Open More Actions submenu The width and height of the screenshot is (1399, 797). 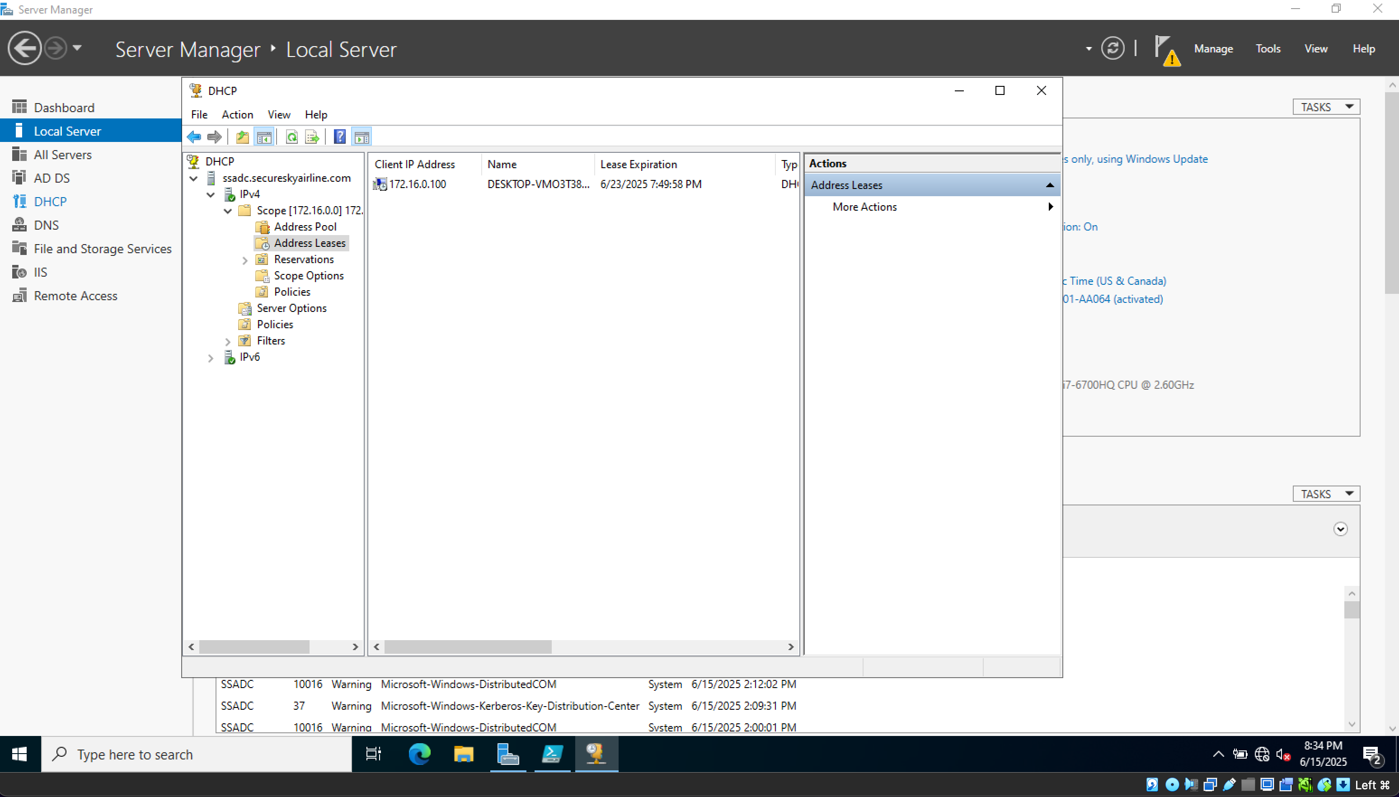pyautogui.click(x=932, y=207)
